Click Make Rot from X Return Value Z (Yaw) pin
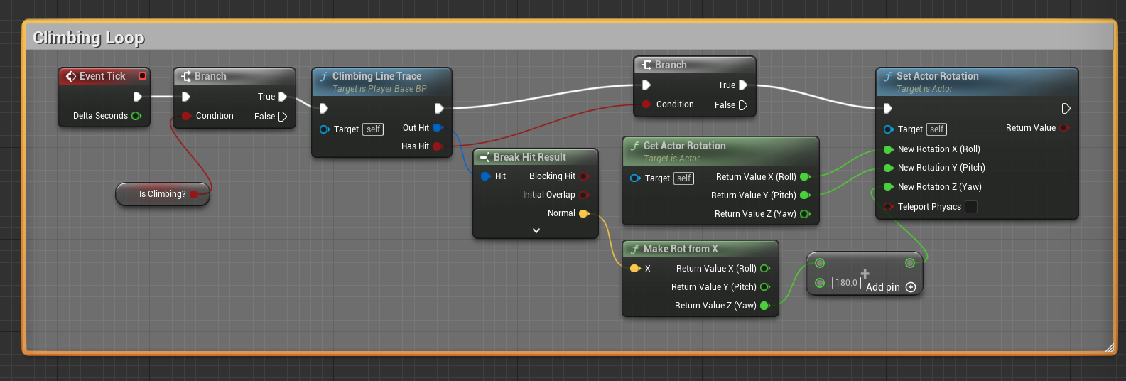The image size is (1126, 381). pos(765,306)
